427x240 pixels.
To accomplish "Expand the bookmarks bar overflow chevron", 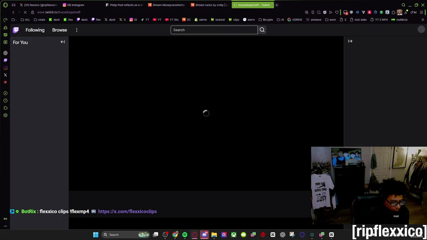I will pos(423,20).
